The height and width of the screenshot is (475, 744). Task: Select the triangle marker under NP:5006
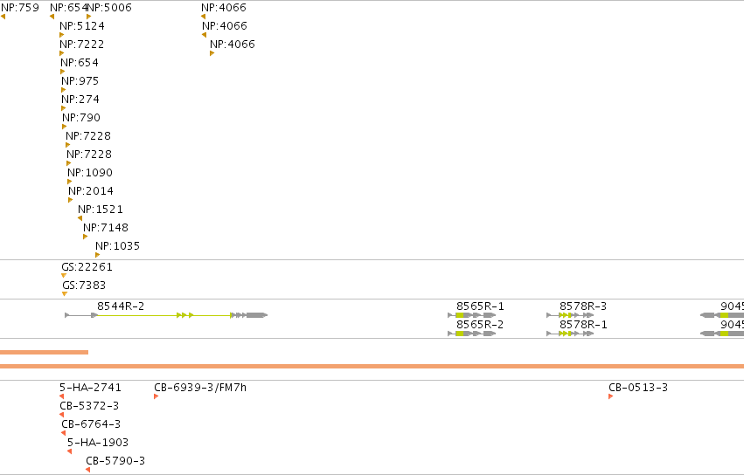pyautogui.click(x=88, y=17)
